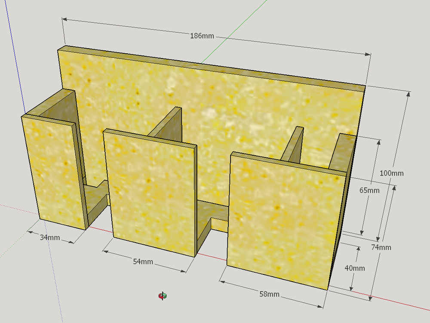
Task: Click the orbit cursor icon below the model
Action: pyautogui.click(x=163, y=295)
